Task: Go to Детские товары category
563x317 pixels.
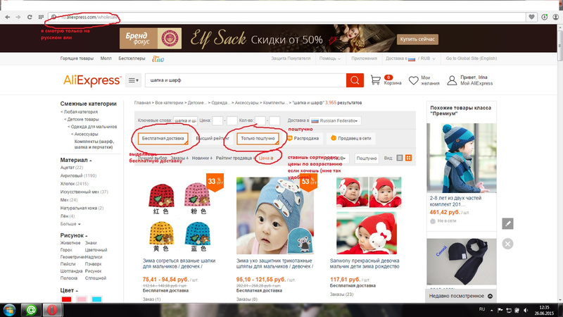Action: click(x=82, y=119)
